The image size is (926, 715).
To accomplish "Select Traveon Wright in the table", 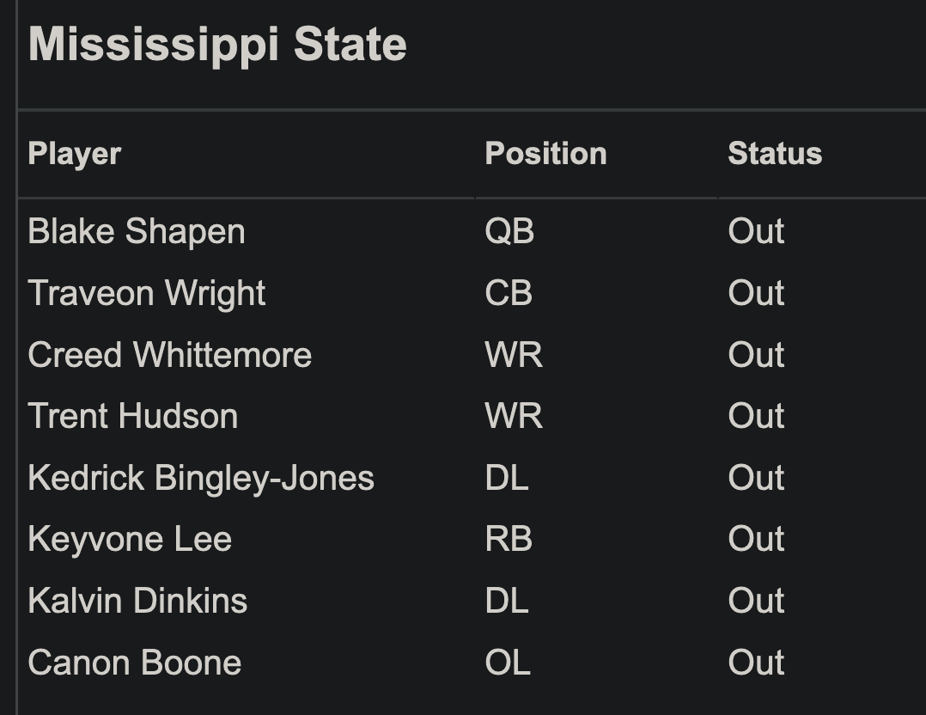I will coord(147,294).
